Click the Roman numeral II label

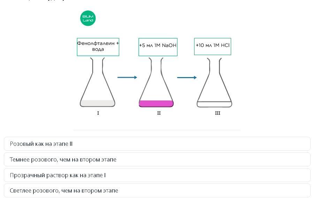[x=159, y=113]
